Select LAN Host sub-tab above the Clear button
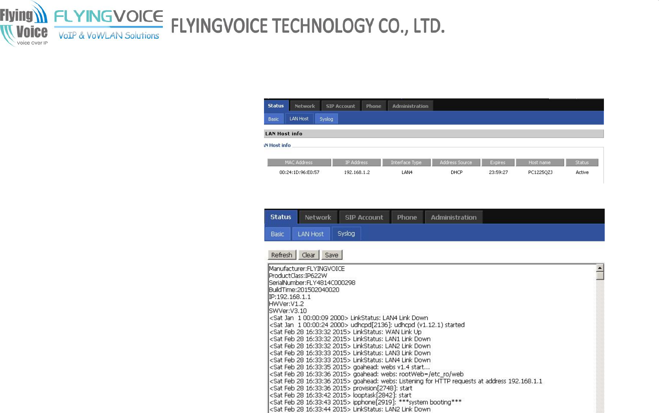The width and height of the screenshot is (659, 413). tap(311, 234)
